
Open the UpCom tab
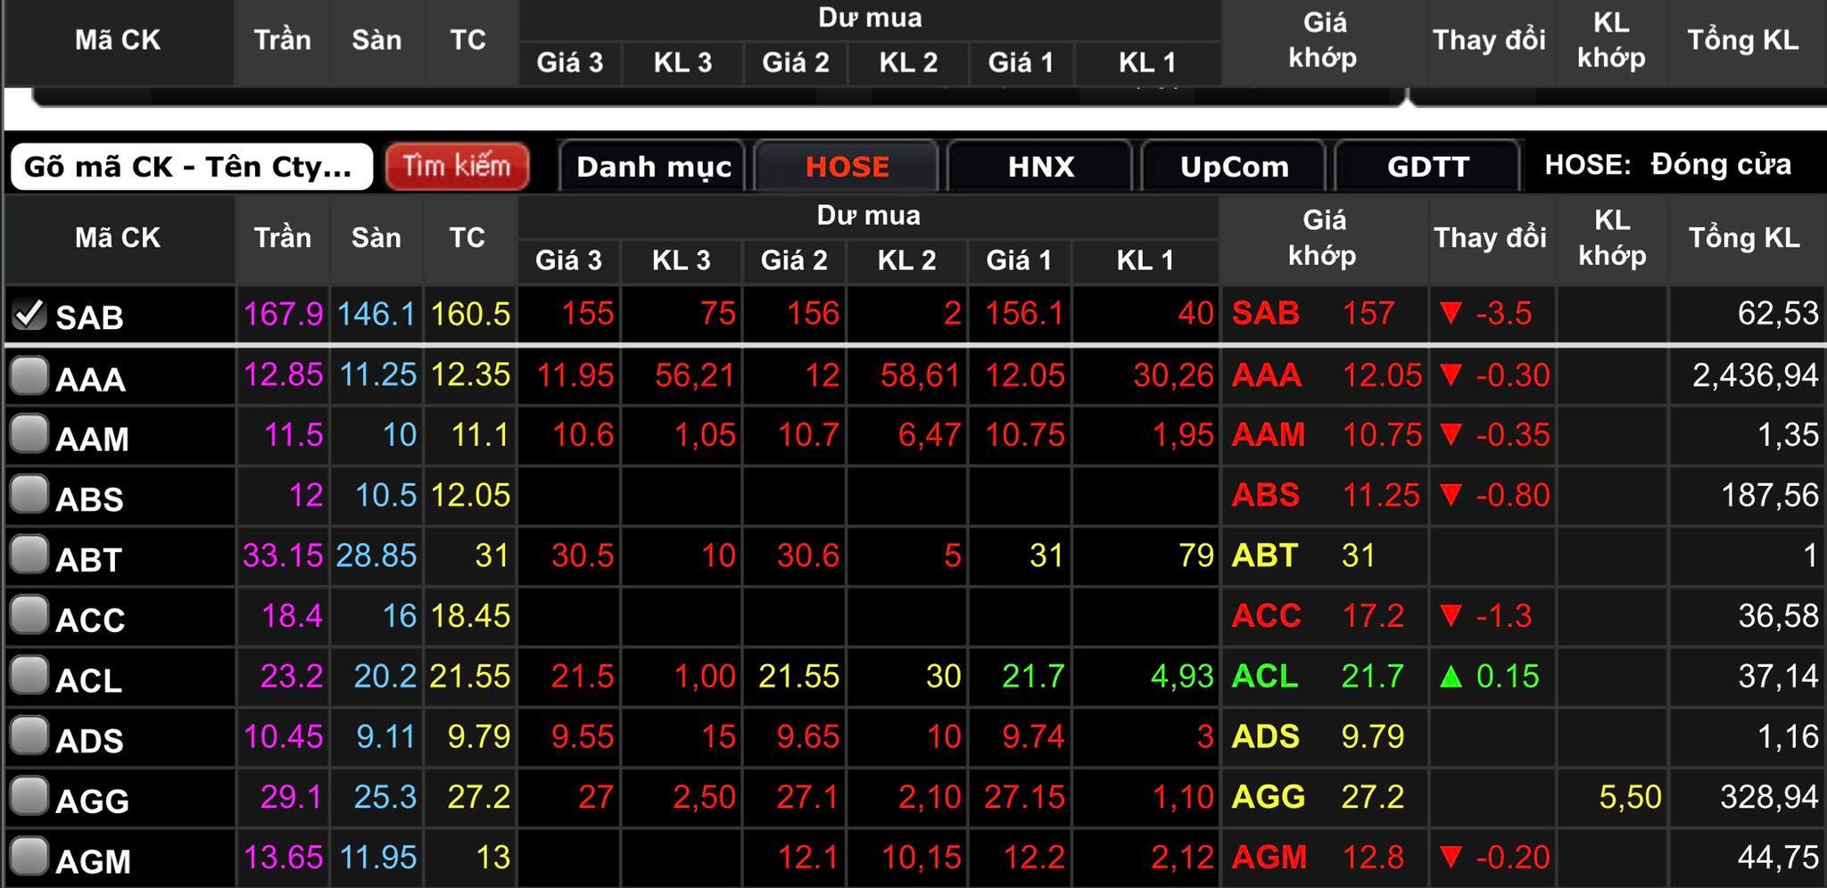(x=1234, y=167)
